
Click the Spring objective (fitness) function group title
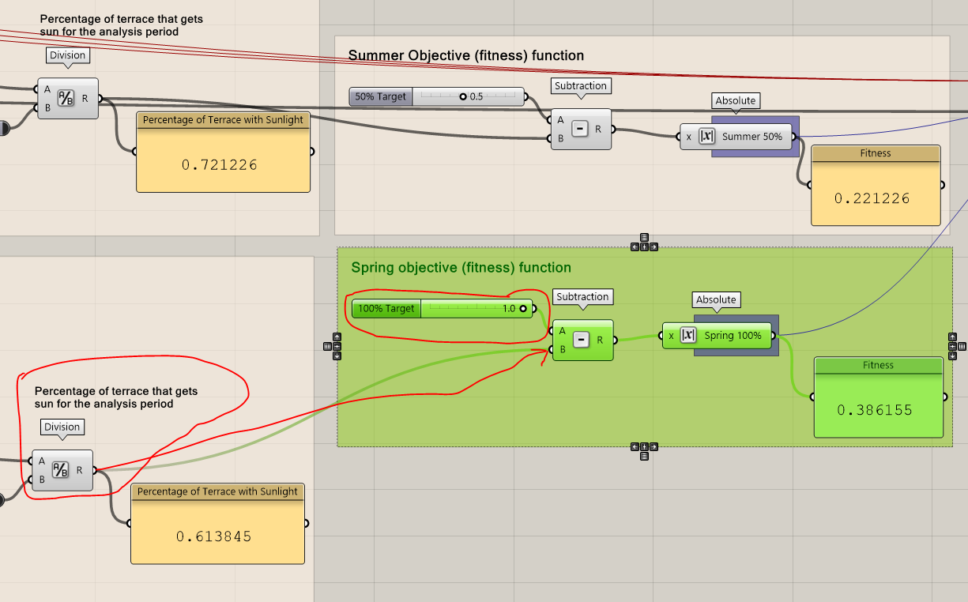pos(461,268)
